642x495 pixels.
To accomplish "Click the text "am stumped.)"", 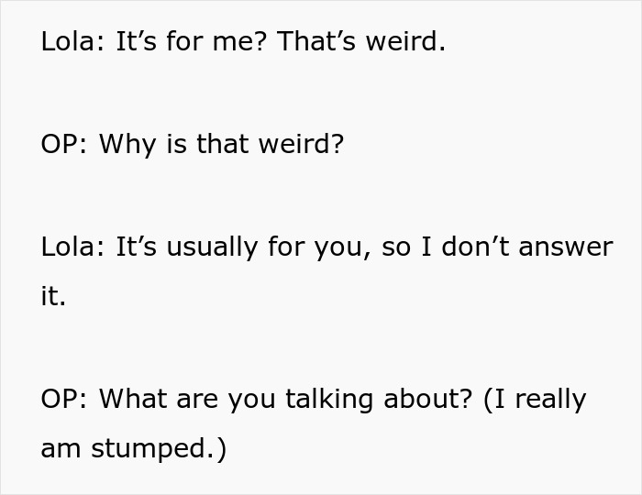I will [x=133, y=450].
